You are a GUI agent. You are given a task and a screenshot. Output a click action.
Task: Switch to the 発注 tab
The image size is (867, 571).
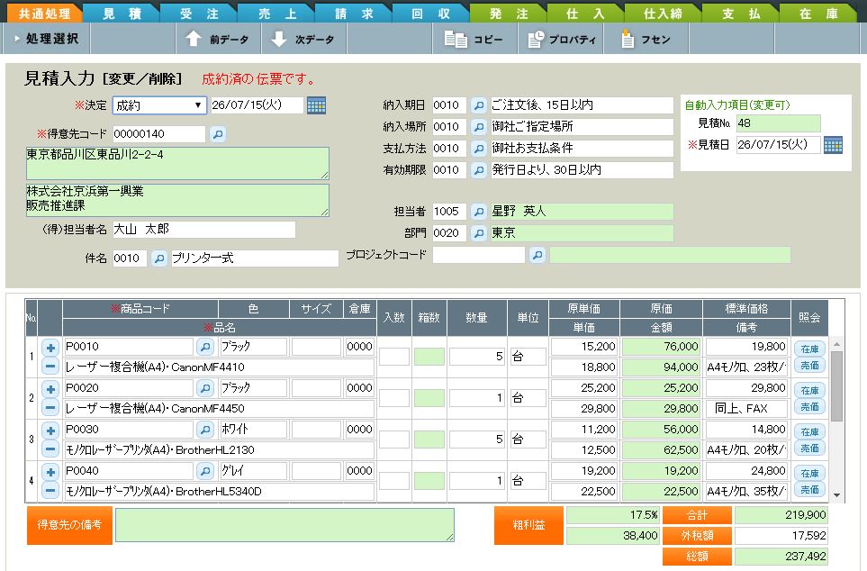pyautogui.click(x=509, y=13)
